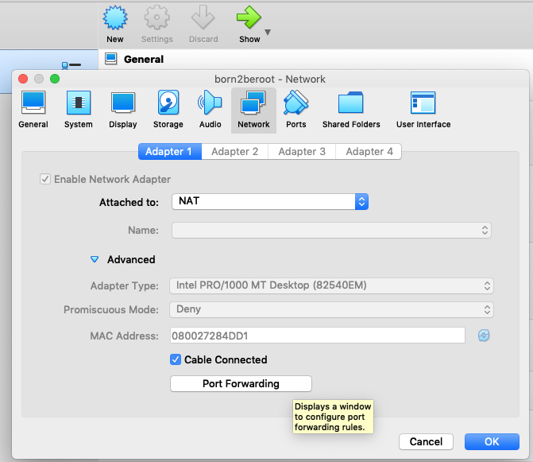The image size is (533, 462).
Task: Open the User Interface settings section
Action: pos(423,110)
